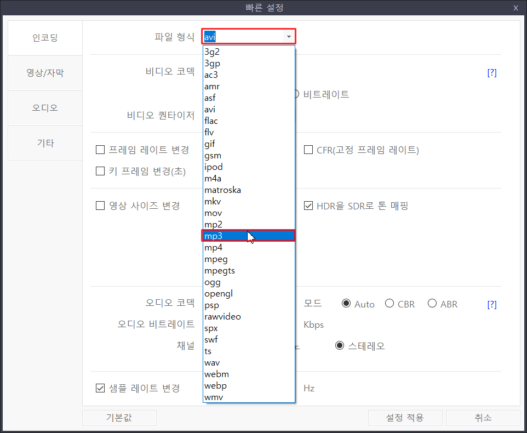The width and height of the screenshot is (527, 433).
Task: Close the 빠른 설정 dialog
Action: click(x=515, y=8)
